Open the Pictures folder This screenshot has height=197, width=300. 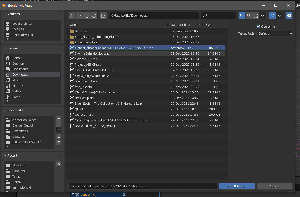[x=33, y=86]
